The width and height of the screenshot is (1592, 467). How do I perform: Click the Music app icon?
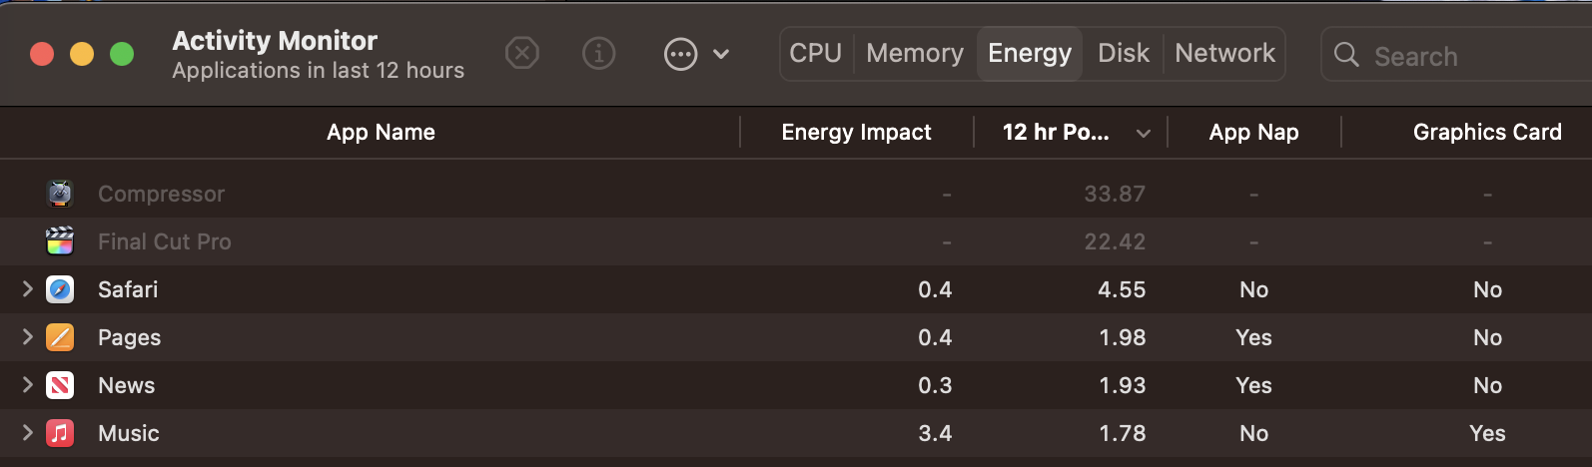60,433
